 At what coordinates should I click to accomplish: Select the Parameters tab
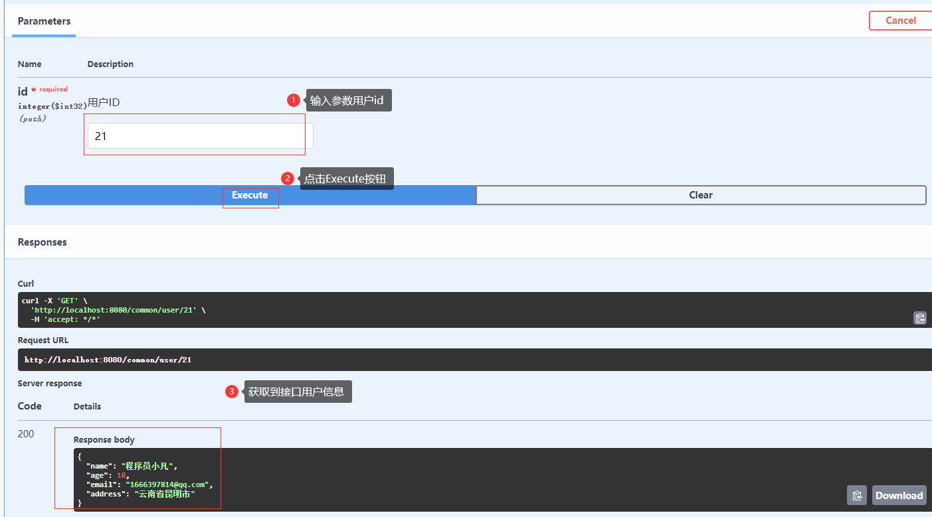(x=44, y=21)
